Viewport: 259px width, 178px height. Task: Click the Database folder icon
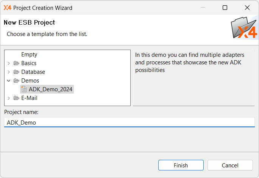pyautogui.click(x=16, y=72)
